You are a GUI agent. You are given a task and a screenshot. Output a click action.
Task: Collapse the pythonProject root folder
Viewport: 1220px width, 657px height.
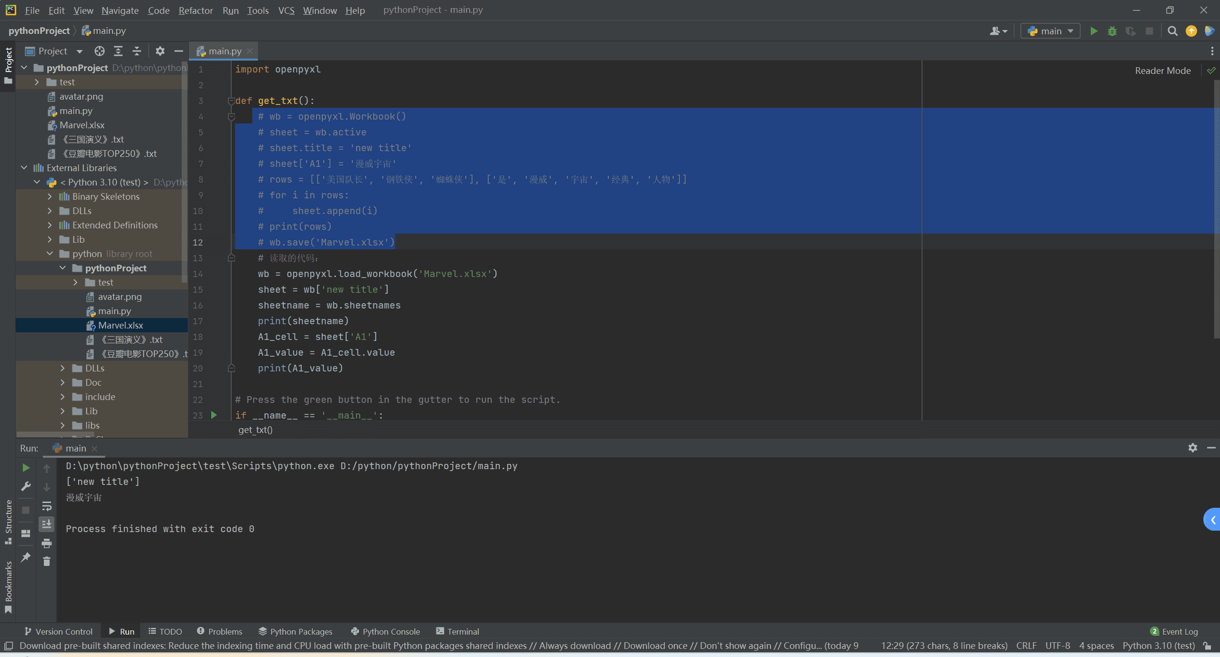24,68
